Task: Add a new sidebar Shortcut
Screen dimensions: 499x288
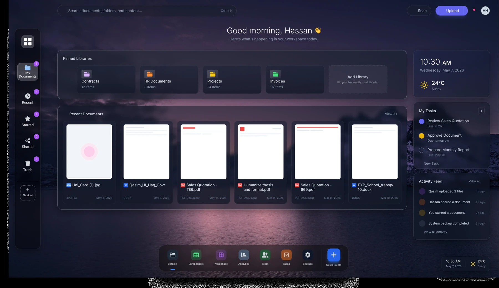Action: point(28,193)
